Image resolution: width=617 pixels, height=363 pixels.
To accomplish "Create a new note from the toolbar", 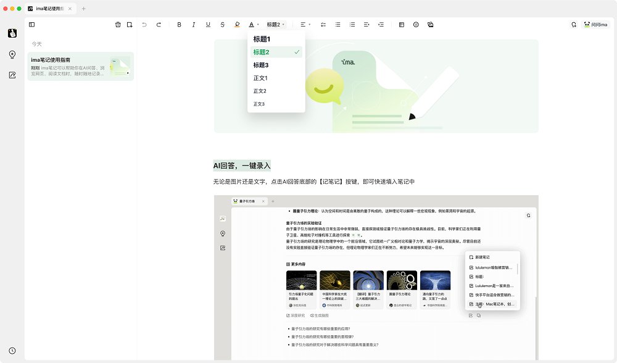I will click(130, 25).
